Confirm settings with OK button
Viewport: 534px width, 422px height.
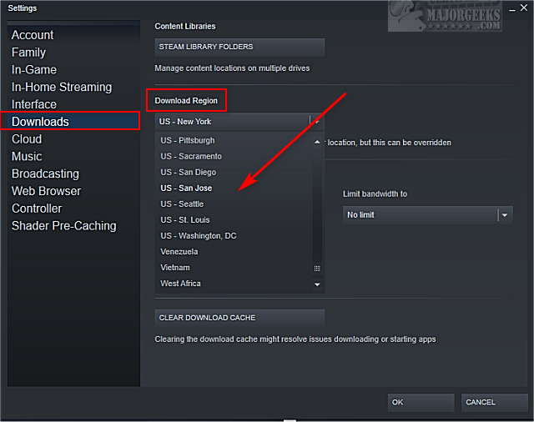click(x=421, y=402)
